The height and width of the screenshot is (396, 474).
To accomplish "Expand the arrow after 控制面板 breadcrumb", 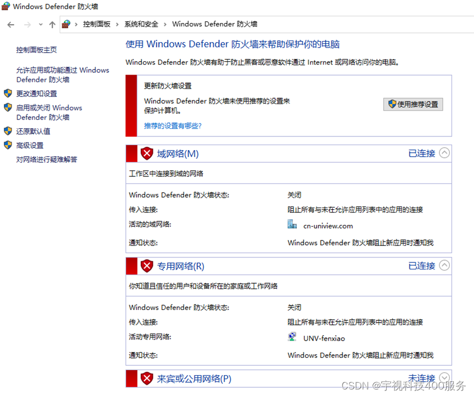I will [x=117, y=25].
